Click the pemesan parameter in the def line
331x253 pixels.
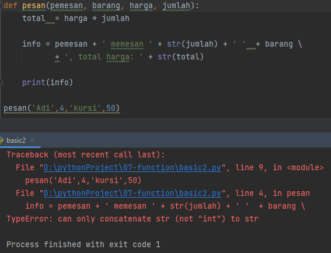(x=67, y=6)
